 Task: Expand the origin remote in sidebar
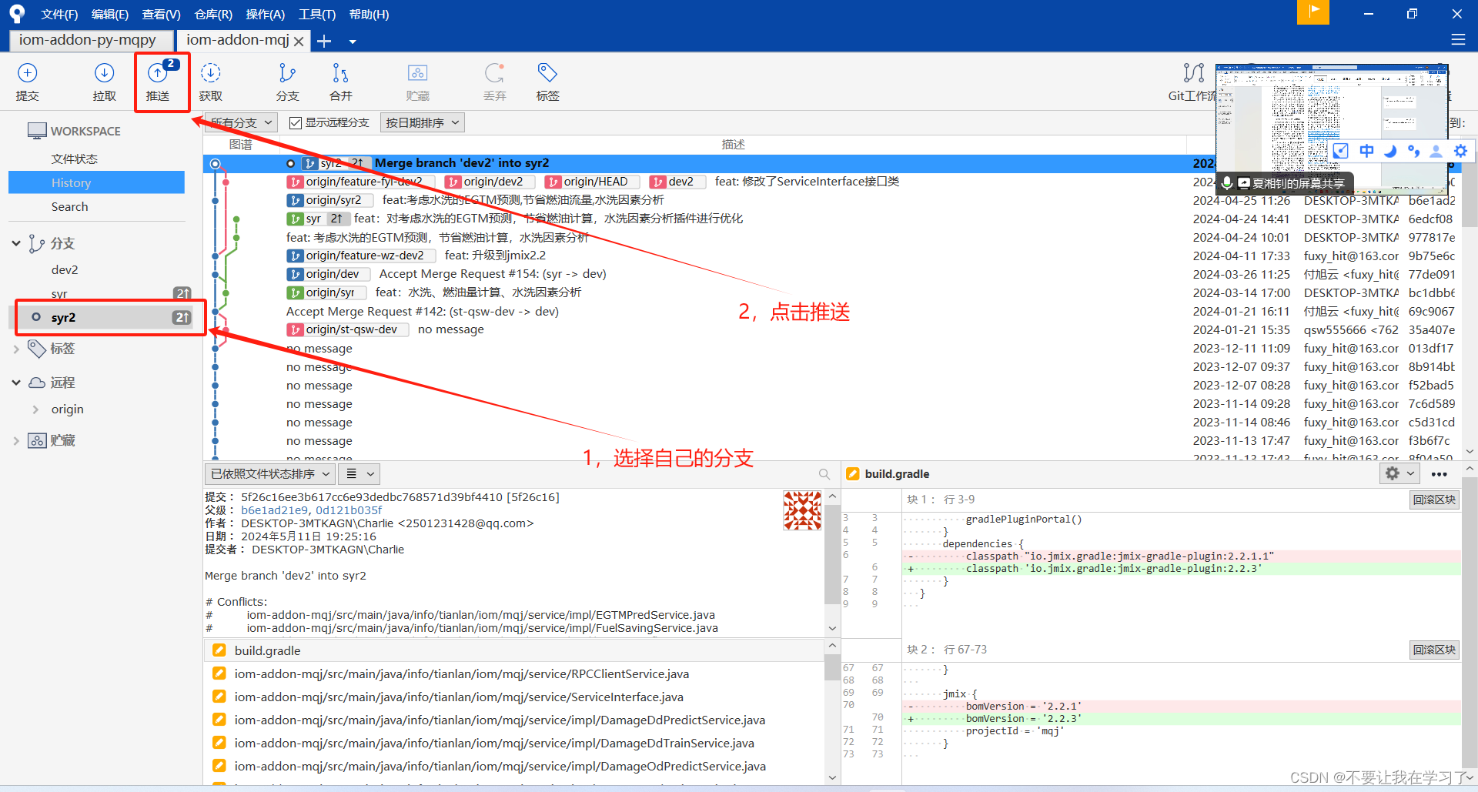tap(37, 409)
